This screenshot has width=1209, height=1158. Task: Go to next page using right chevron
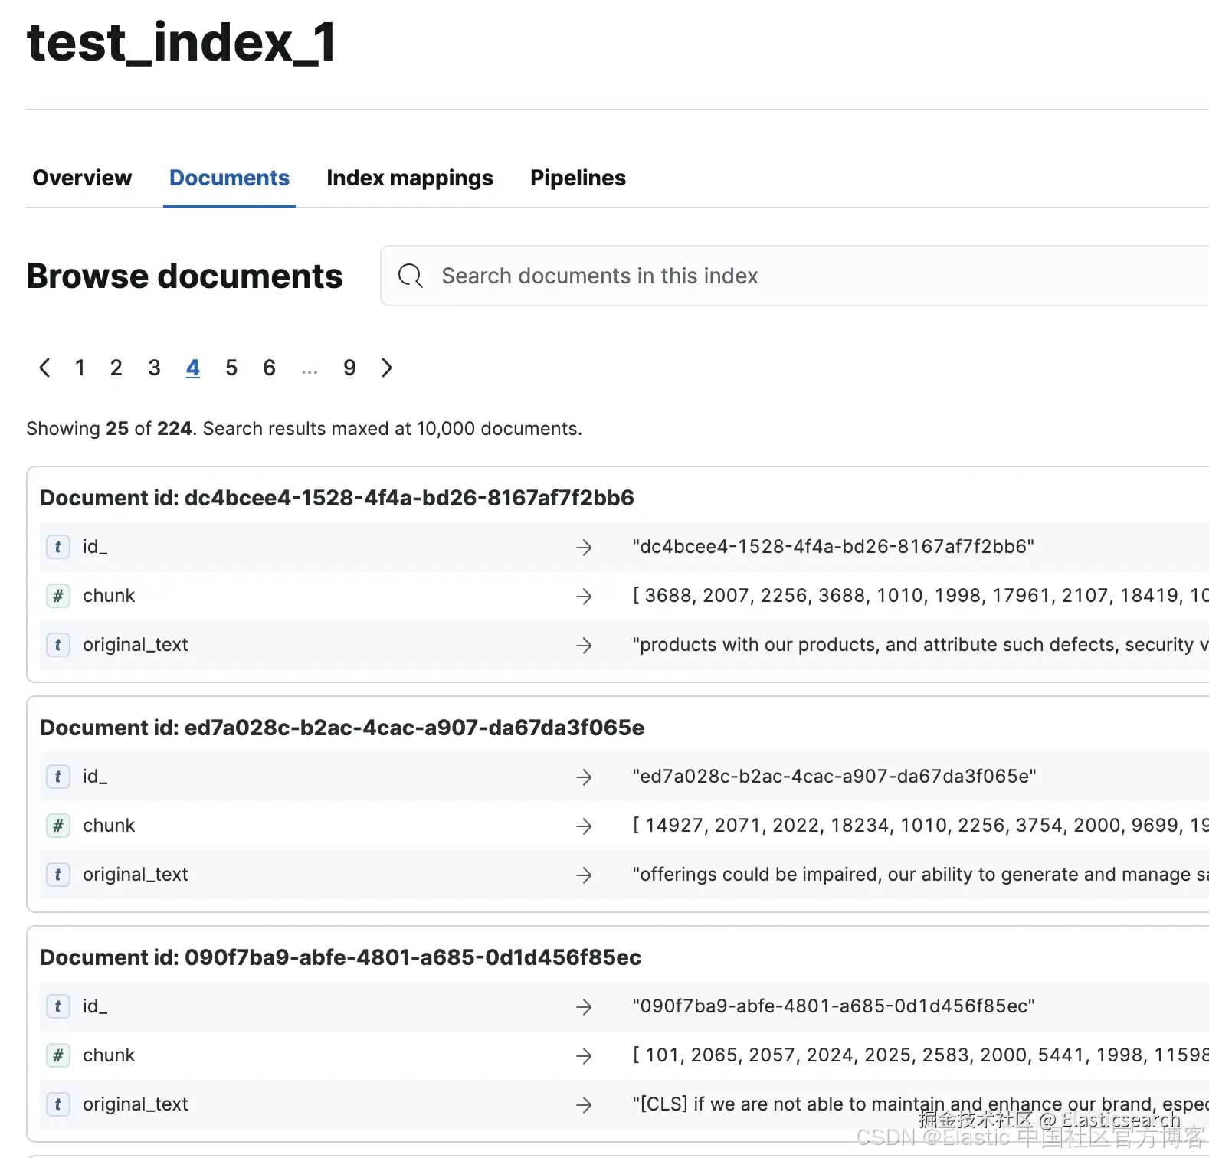coord(387,368)
